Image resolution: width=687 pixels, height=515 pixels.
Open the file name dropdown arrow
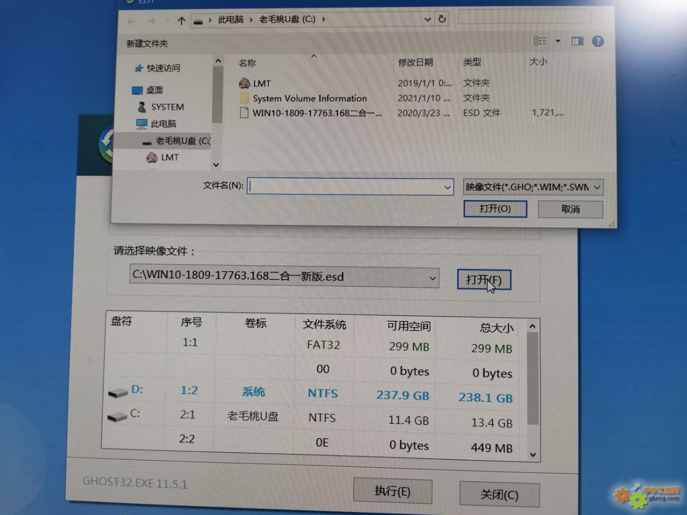click(447, 187)
